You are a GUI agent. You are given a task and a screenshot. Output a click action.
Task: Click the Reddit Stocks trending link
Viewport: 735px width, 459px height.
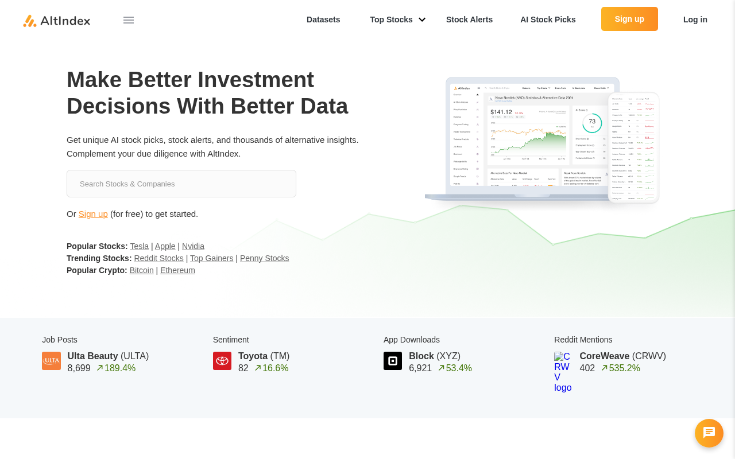pos(158,258)
